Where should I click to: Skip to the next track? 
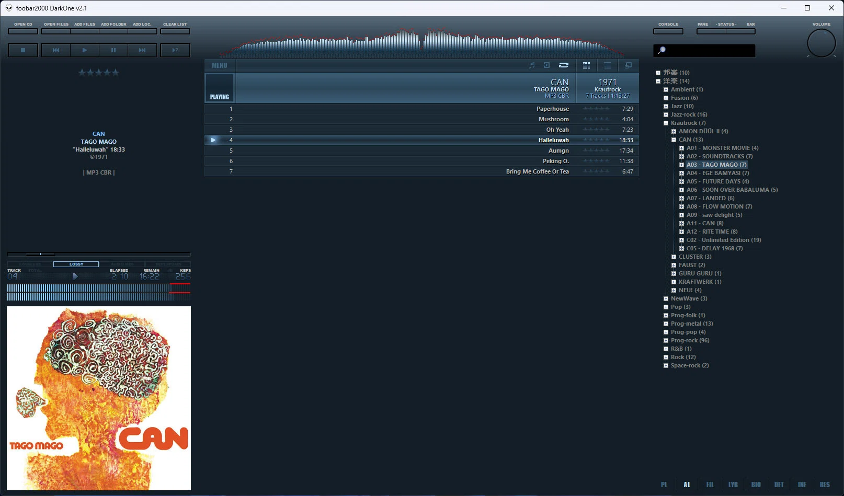(142, 50)
